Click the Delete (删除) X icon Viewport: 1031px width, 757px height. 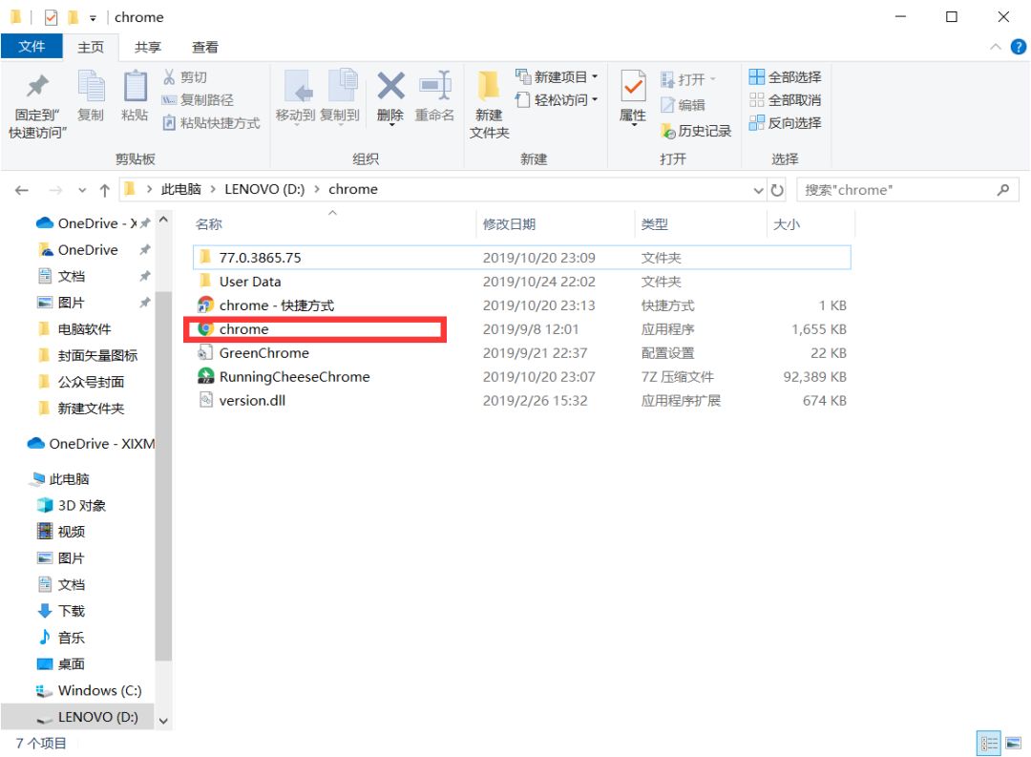pos(390,86)
